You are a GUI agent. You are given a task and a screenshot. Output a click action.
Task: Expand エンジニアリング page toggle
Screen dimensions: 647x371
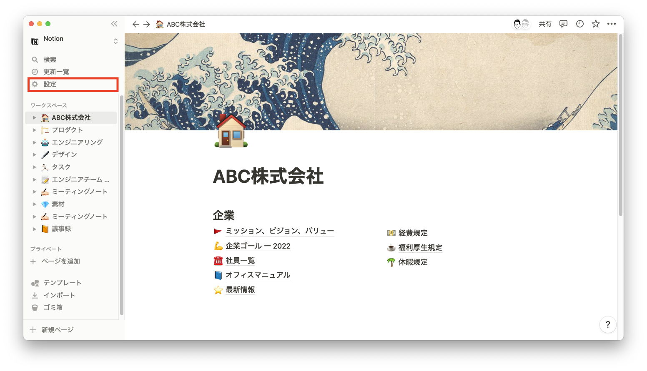pyautogui.click(x=35, y=142)
